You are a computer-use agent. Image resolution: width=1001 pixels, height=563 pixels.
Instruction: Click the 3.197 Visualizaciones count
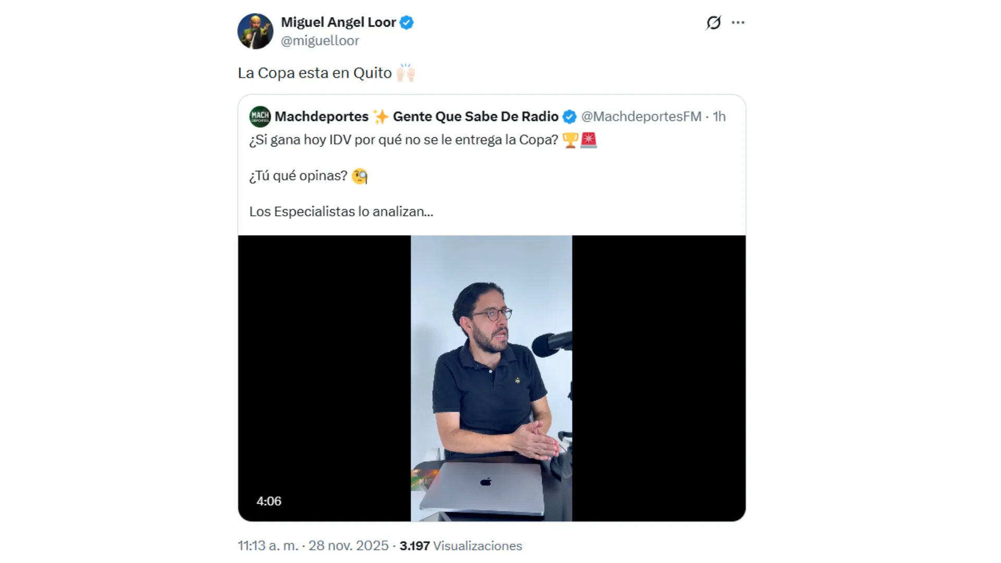tap(460, 546)
